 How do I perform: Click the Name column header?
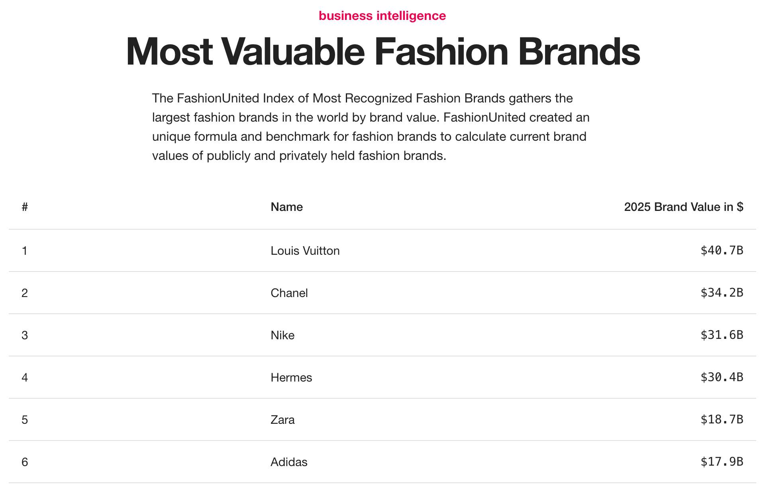click(x=286, y=207)
